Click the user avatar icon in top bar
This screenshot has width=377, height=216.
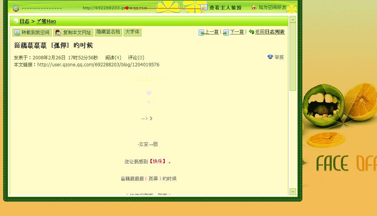tap(16, 8)
